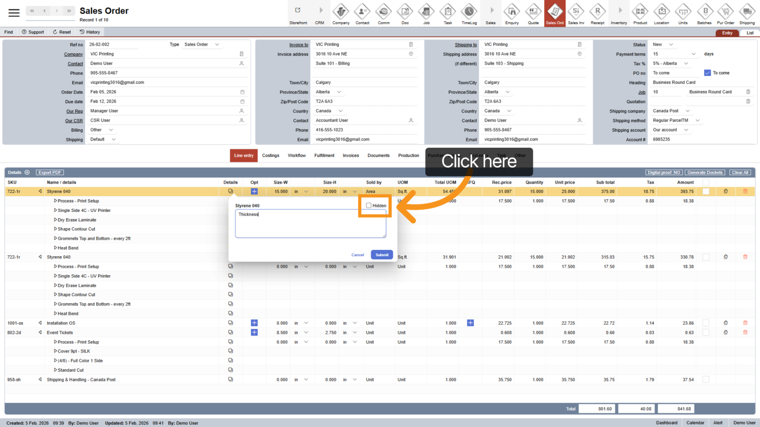This screenshot has height=427, width=760.
Task: Check the Hidden checkbox in popup
Action: pos(369,206)
